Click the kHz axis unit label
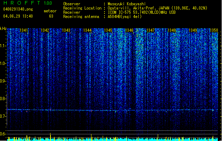 pyautogui.click(x=3, y=29)
